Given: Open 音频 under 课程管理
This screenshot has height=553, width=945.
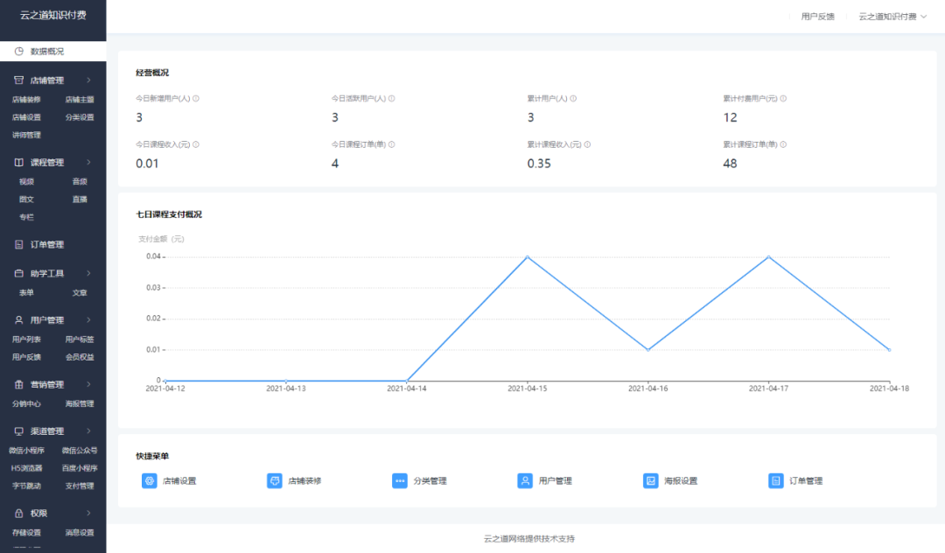Looking at the screenshot, I should coord(80,181).
